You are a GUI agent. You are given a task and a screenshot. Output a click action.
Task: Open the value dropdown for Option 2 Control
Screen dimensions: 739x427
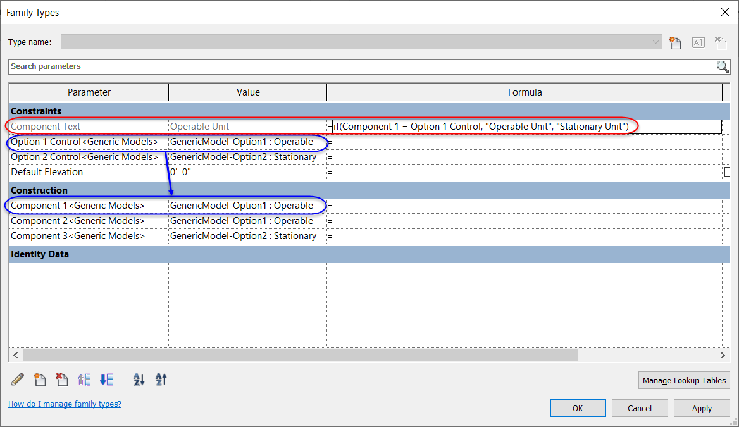tap(319, 156)
